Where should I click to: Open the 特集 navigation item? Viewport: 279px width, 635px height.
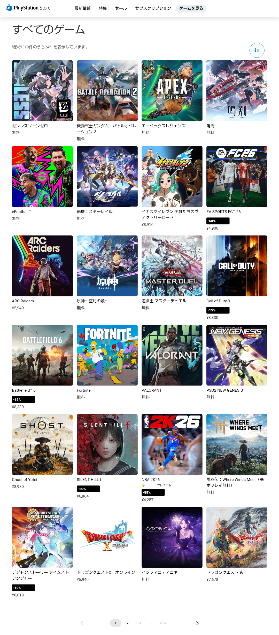103,8
